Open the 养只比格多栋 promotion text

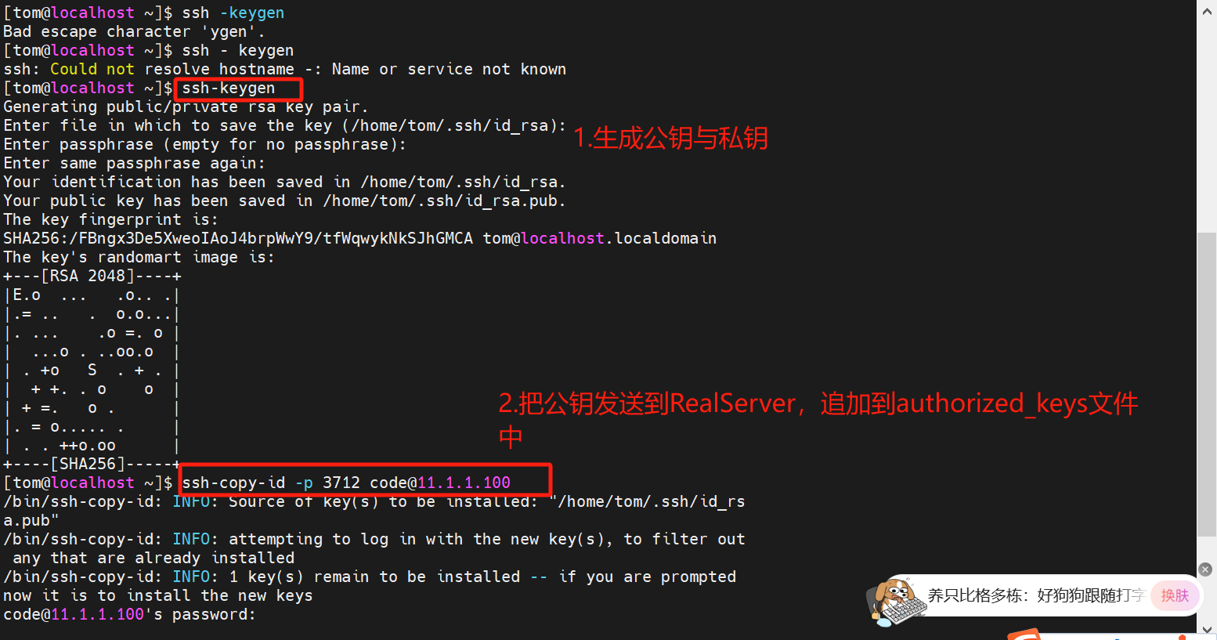[x=1036, y=595]
